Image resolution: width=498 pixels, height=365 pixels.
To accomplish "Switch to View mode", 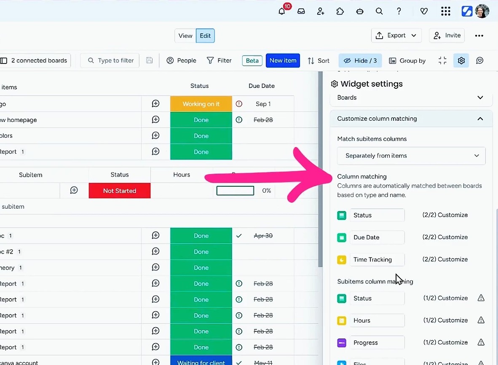I will 185,36.
